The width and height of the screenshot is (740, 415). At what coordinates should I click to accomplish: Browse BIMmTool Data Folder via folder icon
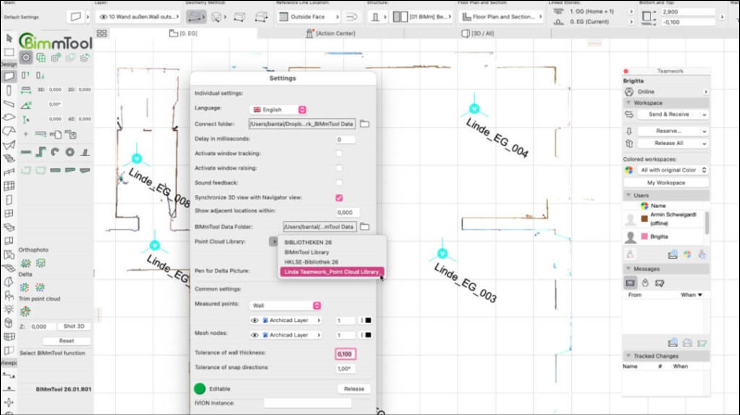tap(365, 227)
